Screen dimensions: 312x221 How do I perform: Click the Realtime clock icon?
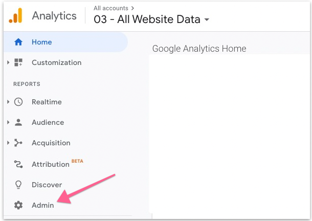[18, 102]
